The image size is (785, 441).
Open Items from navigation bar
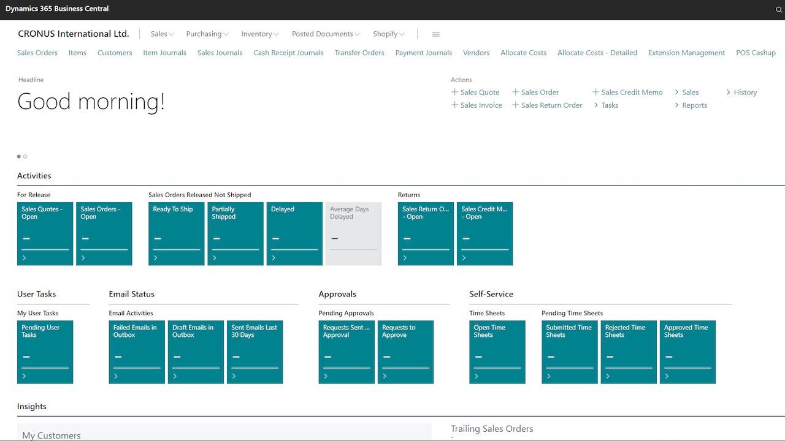click(x=77, y=53)
